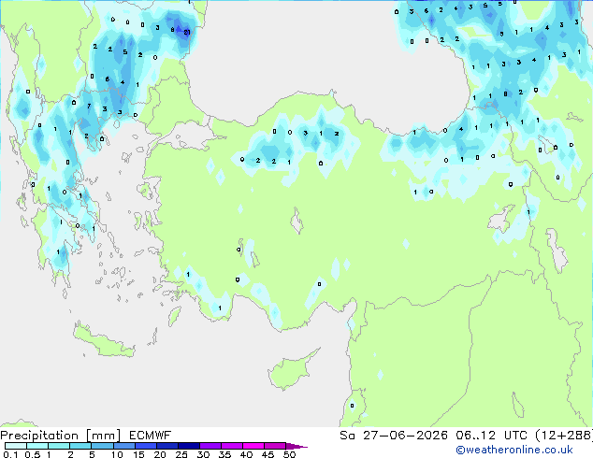Click the '0.5' legend scale label
The width and height of the screenshot is (593, 458).
coord(33,454)
